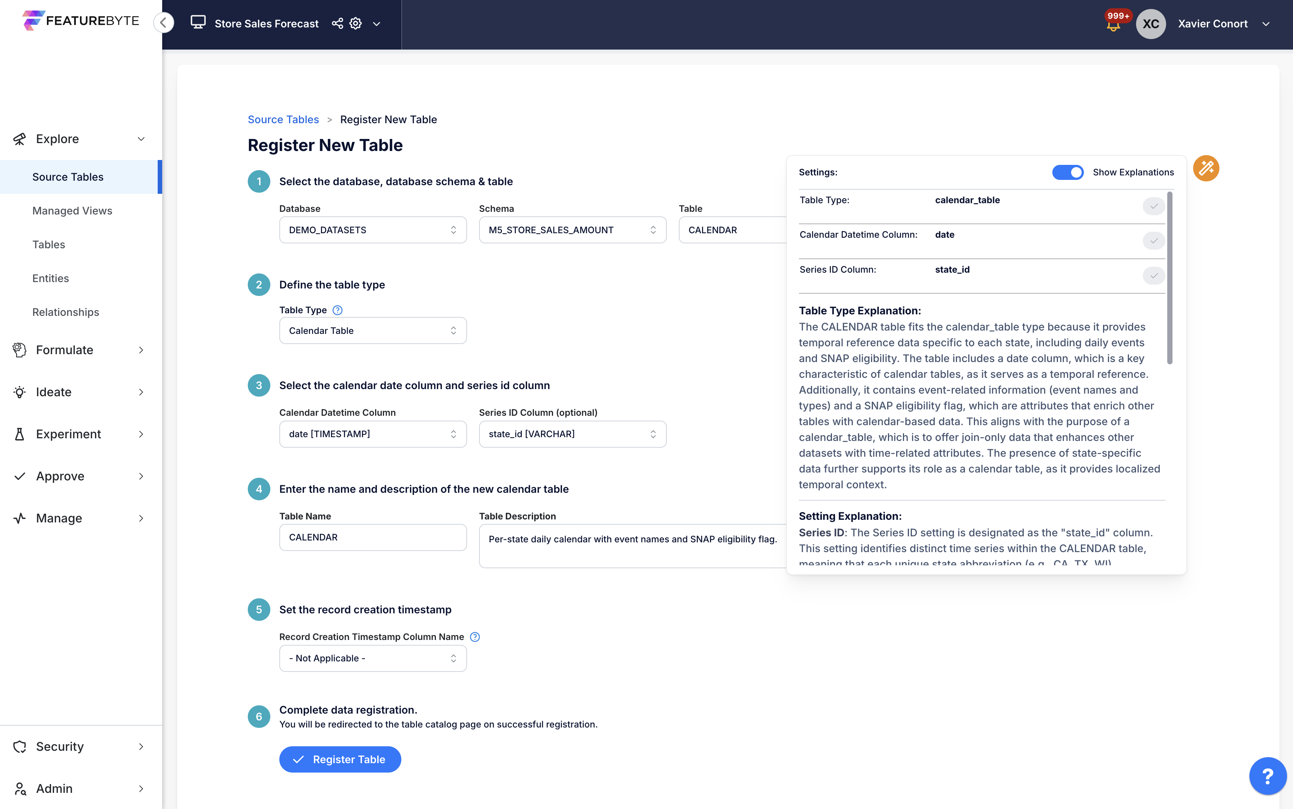This screenshot has height=809, width=1293.
Task: Click the Table Name input field
Action: 373,537
